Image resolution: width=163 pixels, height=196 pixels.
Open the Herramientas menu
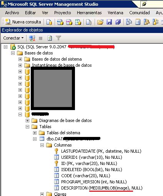pyautogui.click(x=89, y=13)
